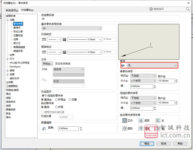The height and width of the screenshot is (150, 193).
Task: Click the 取消 cancel button
Action: [164, 144]
